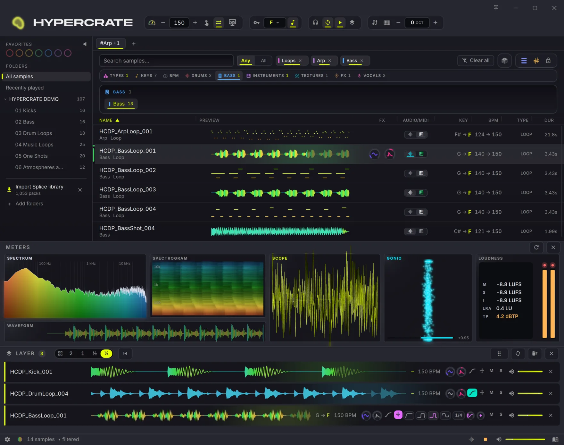Switch to list view icon
The width and height of the screenshot is (564, 445).
[524, 61]
